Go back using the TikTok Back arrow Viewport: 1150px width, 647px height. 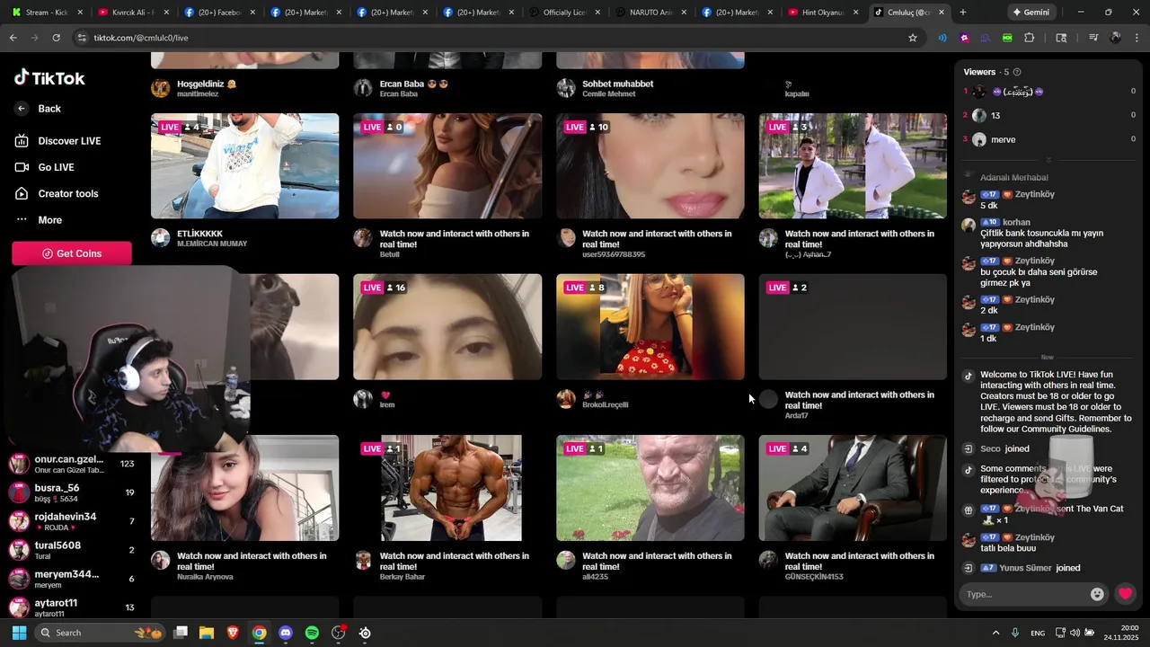[22, 109]
